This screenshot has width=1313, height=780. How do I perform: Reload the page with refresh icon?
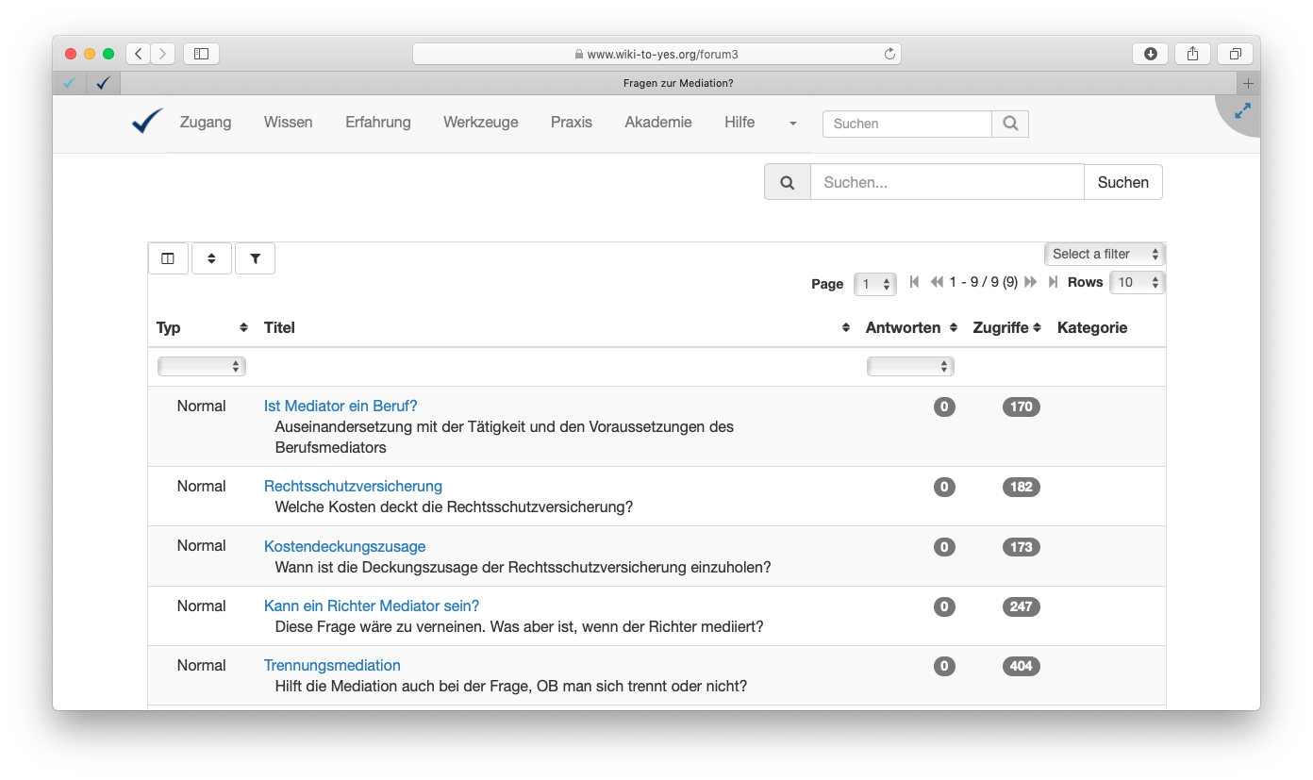click(889, 55)
